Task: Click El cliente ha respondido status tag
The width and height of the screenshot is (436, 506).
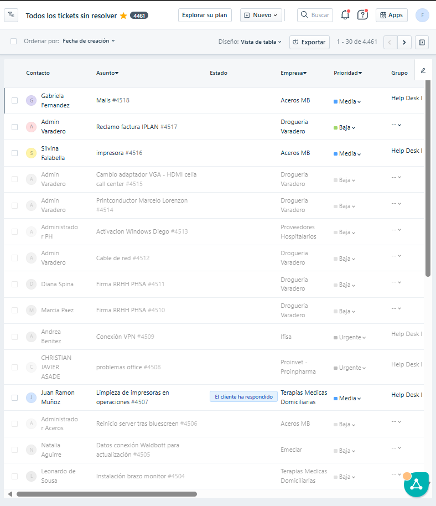Action: [x=243, y=396]
